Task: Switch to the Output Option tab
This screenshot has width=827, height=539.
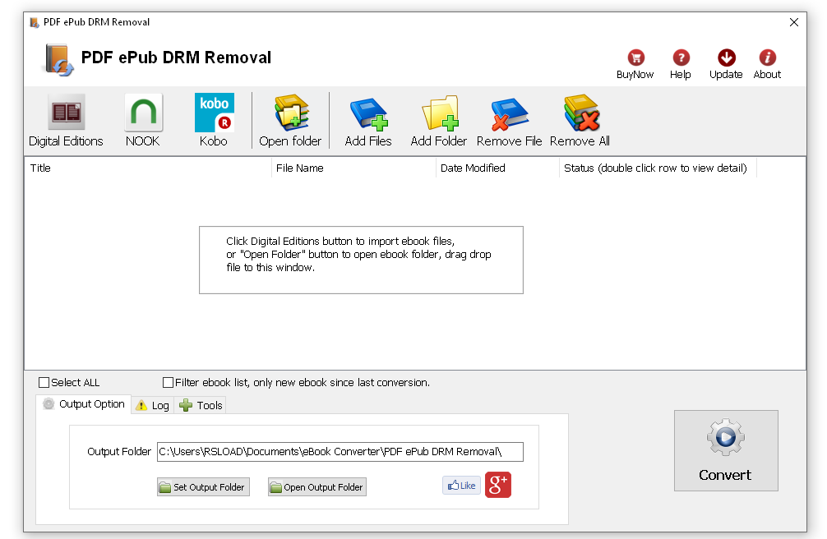Action: [x=89, y=404]
